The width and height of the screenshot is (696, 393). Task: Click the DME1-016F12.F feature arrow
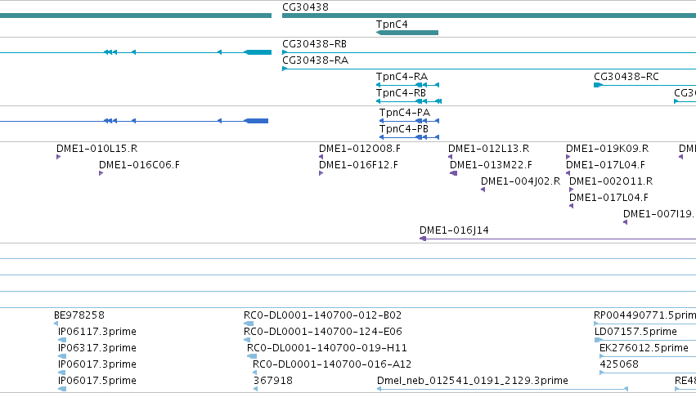pos(321,173)
